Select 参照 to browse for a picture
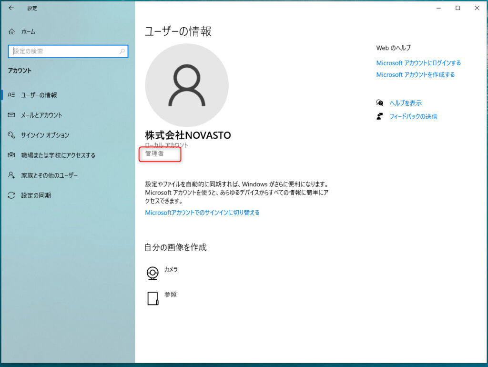488x367 pixels. (x=171, y=295)
